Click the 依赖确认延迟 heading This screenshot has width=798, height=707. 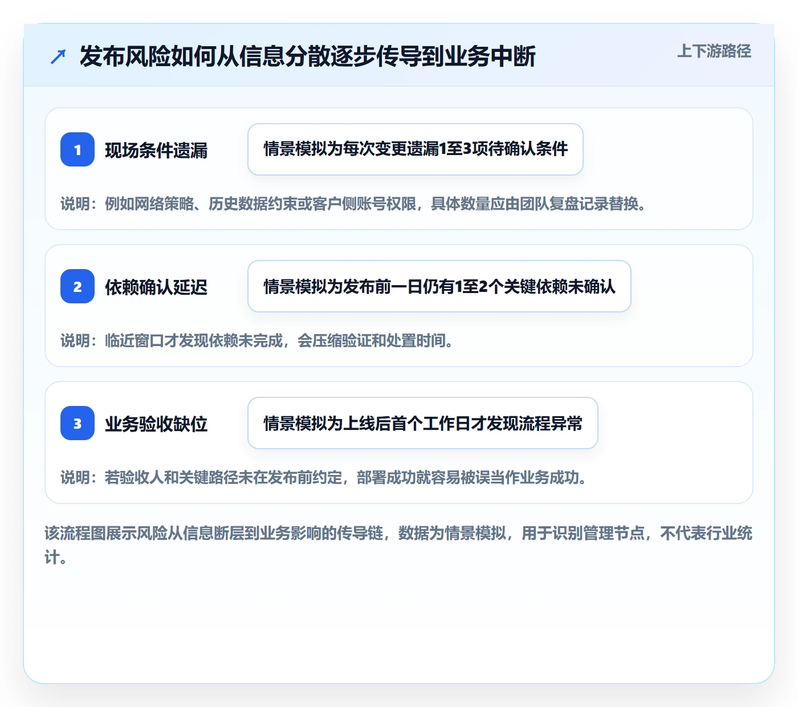coord(156,287)
